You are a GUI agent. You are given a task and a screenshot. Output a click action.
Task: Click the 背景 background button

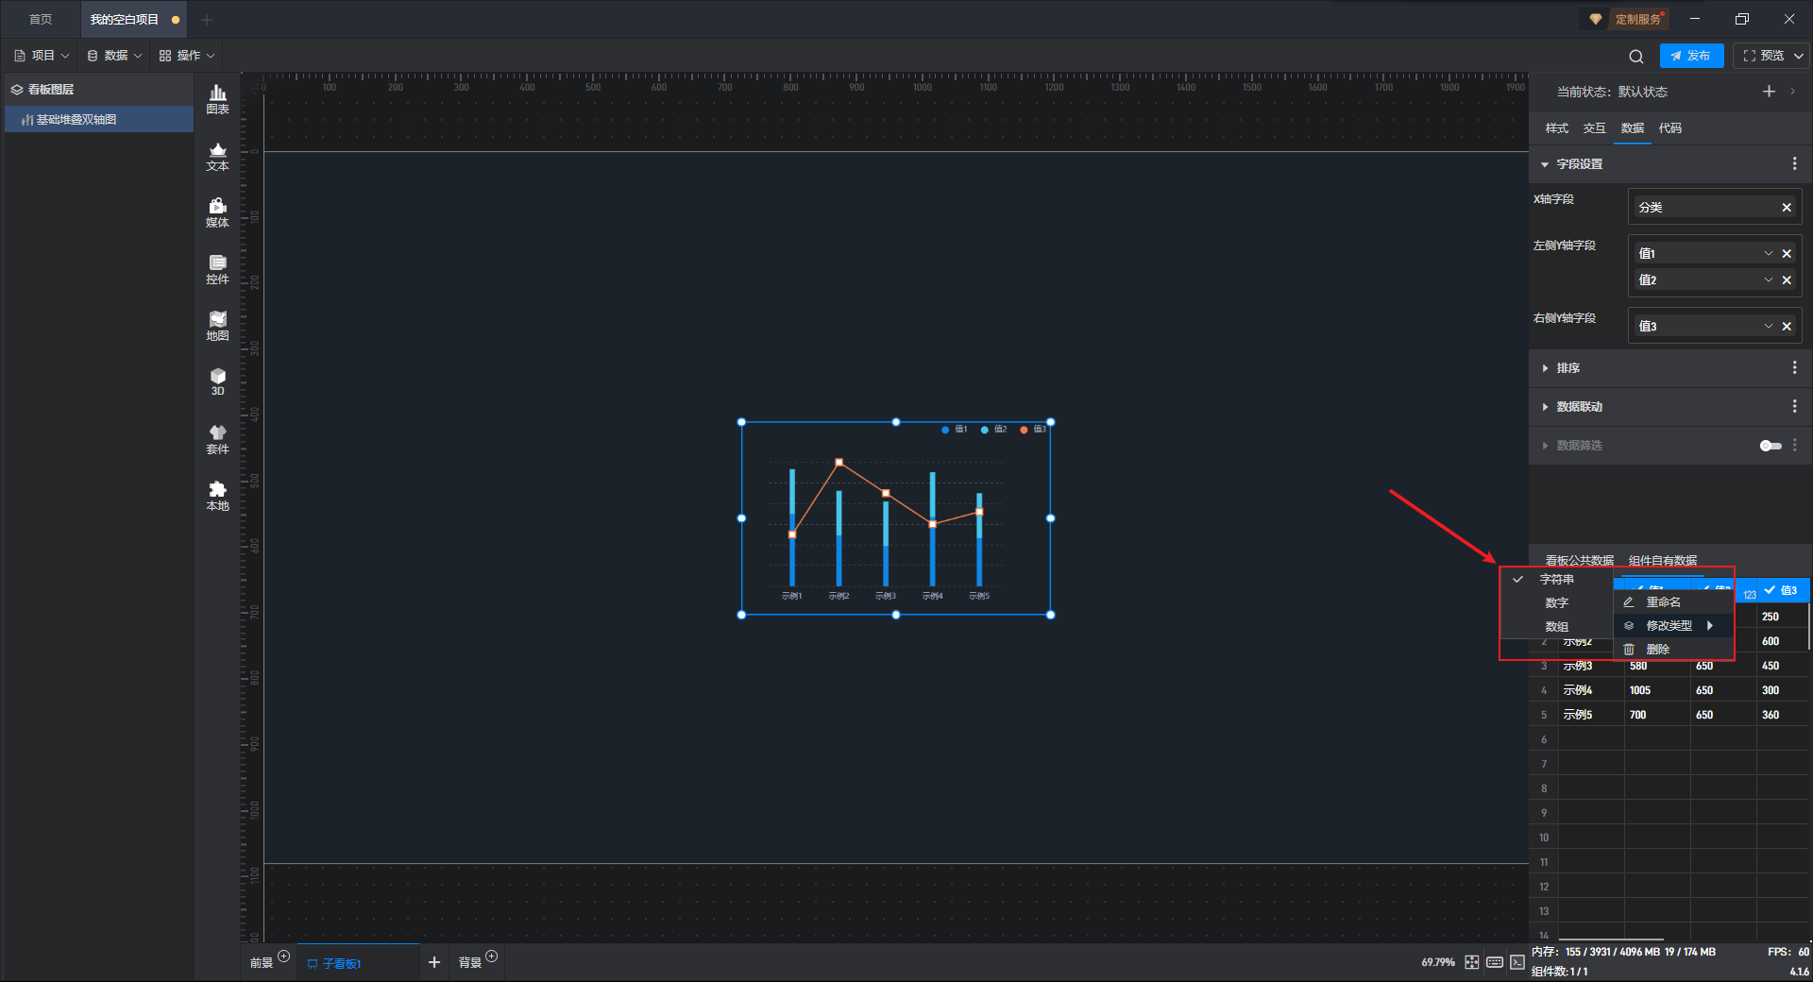tap(470, 963)
